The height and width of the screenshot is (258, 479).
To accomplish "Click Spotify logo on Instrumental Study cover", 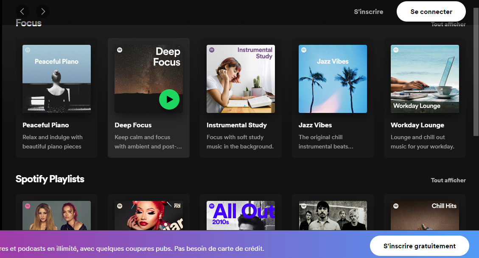I will click(x=212, y=50).
